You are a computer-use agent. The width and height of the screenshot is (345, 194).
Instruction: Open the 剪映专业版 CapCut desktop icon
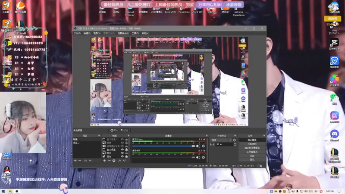pos(334,44)
